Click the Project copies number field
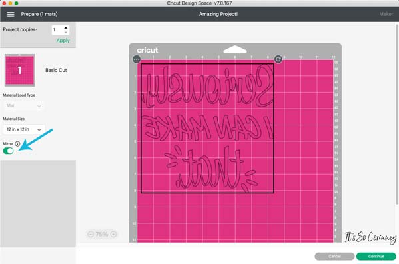399x264 pixels. click(57, 30)
